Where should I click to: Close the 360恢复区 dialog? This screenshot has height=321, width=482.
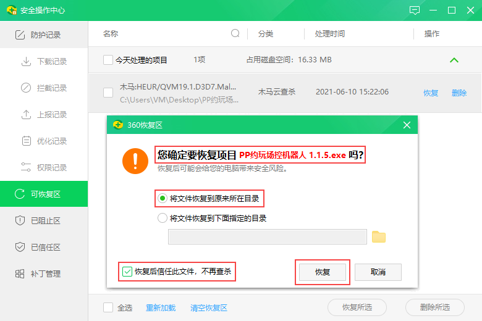click(x=407, y=125)
